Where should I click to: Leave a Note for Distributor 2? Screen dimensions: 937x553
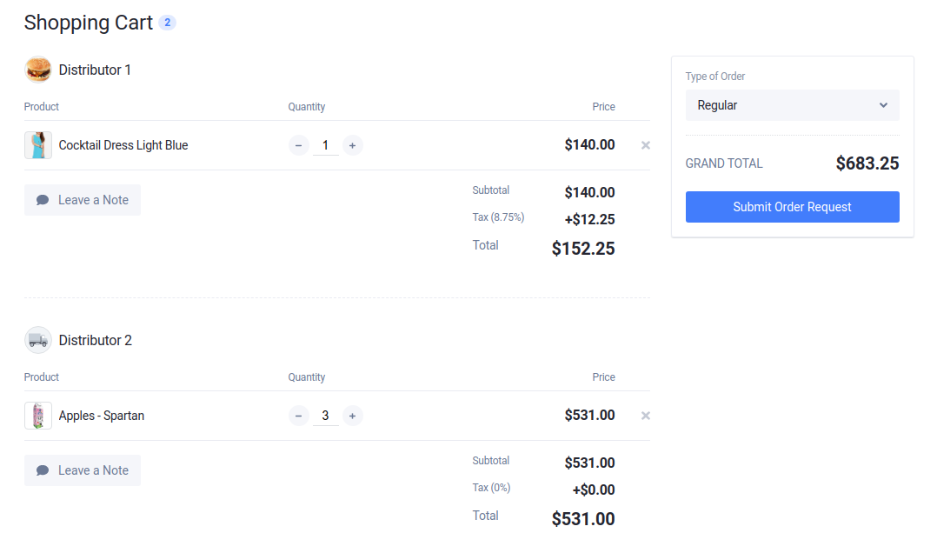click(x=82, y=470)
